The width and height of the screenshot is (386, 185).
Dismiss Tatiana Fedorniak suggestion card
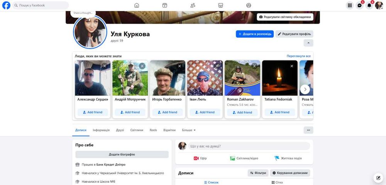(x=292, y=66)
